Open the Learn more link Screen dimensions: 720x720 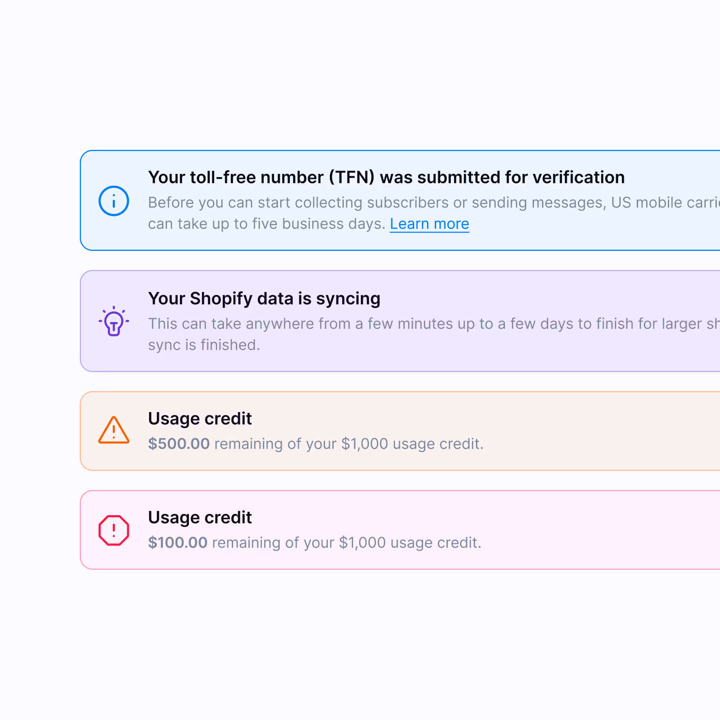[430, 224]
